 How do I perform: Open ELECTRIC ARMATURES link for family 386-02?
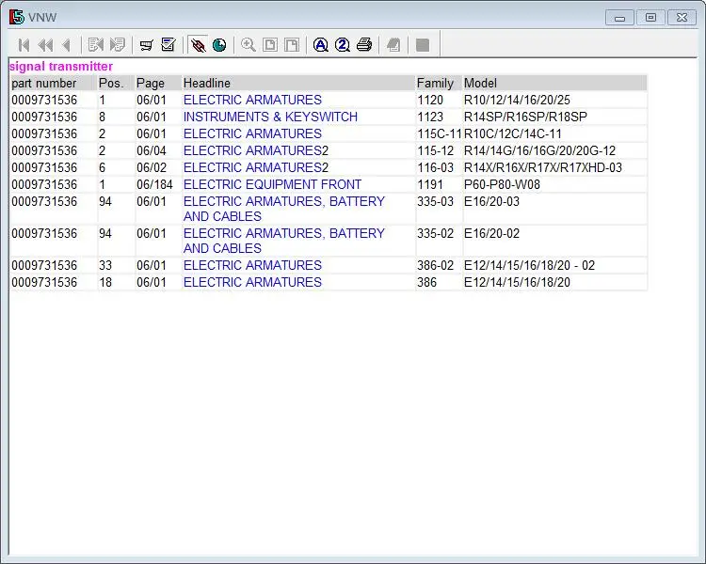click(x=252, y=265)
